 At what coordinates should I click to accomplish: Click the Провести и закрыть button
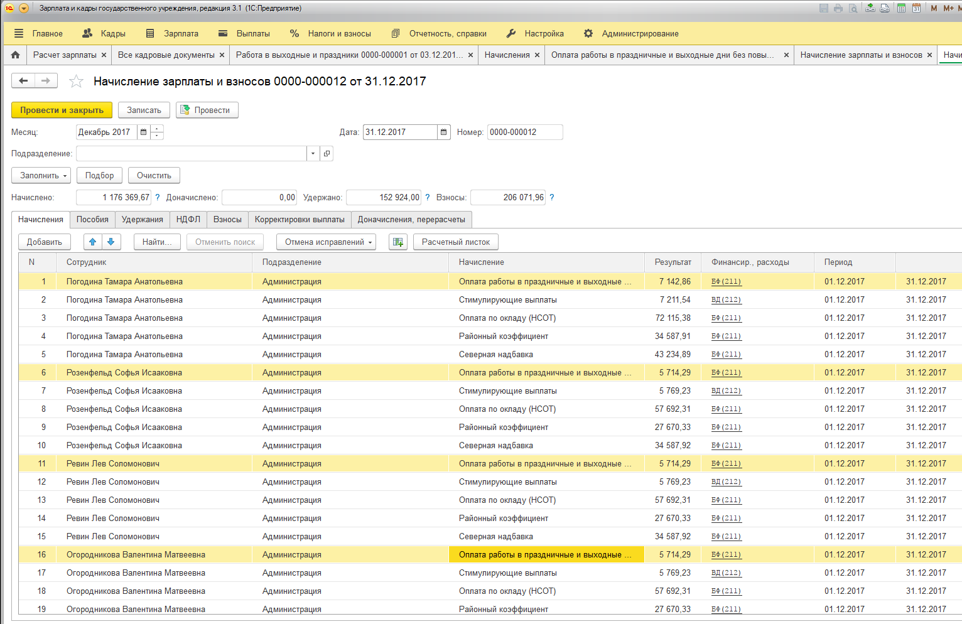[x=62, y=110]
